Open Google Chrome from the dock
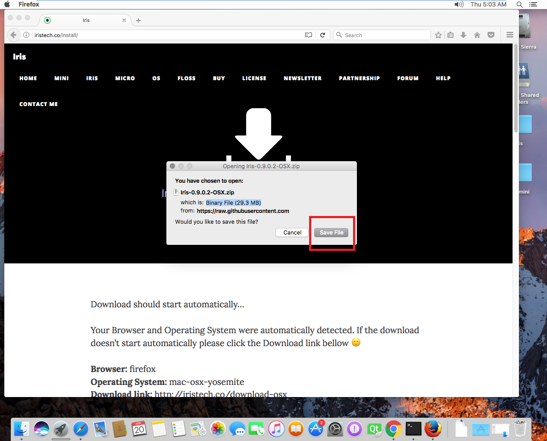The width and height of the screenshot is (547, 441). (x=394, y=429)
